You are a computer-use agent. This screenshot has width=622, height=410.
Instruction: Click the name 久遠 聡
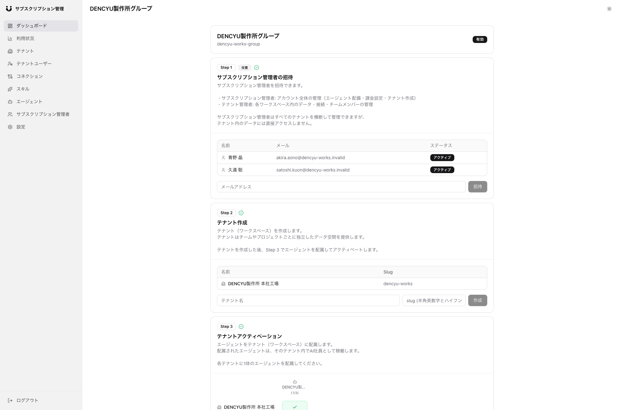click(x=235, y=170)
